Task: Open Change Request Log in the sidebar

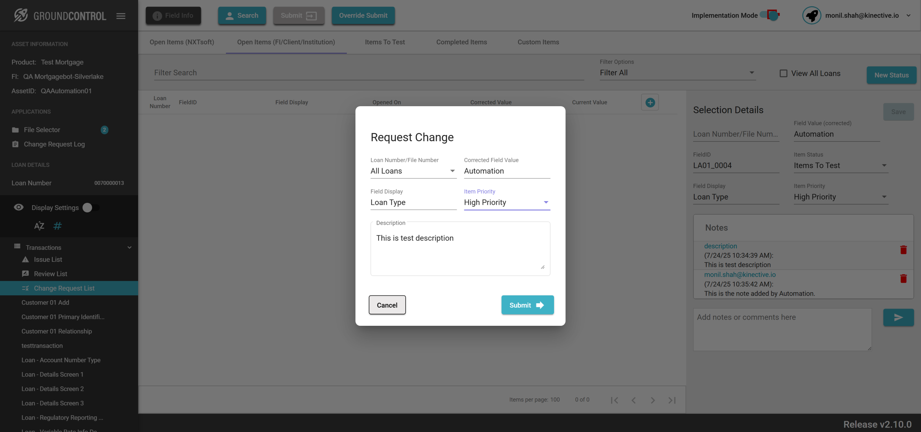Action: [x=54, y=144]
